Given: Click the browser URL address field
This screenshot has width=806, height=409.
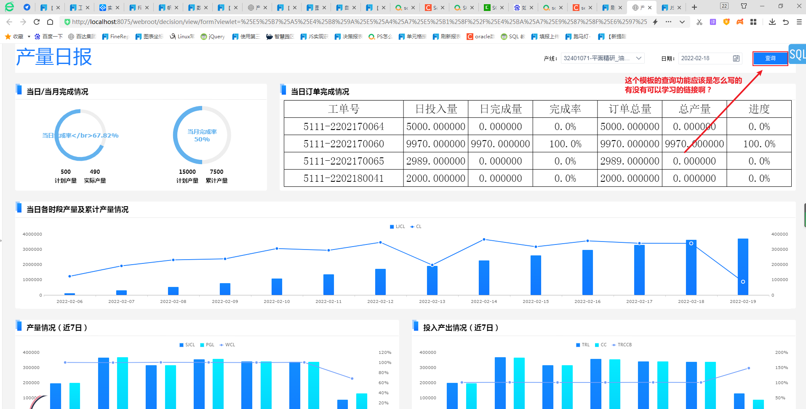Looking at the screenshot, I should coord(359,22).
